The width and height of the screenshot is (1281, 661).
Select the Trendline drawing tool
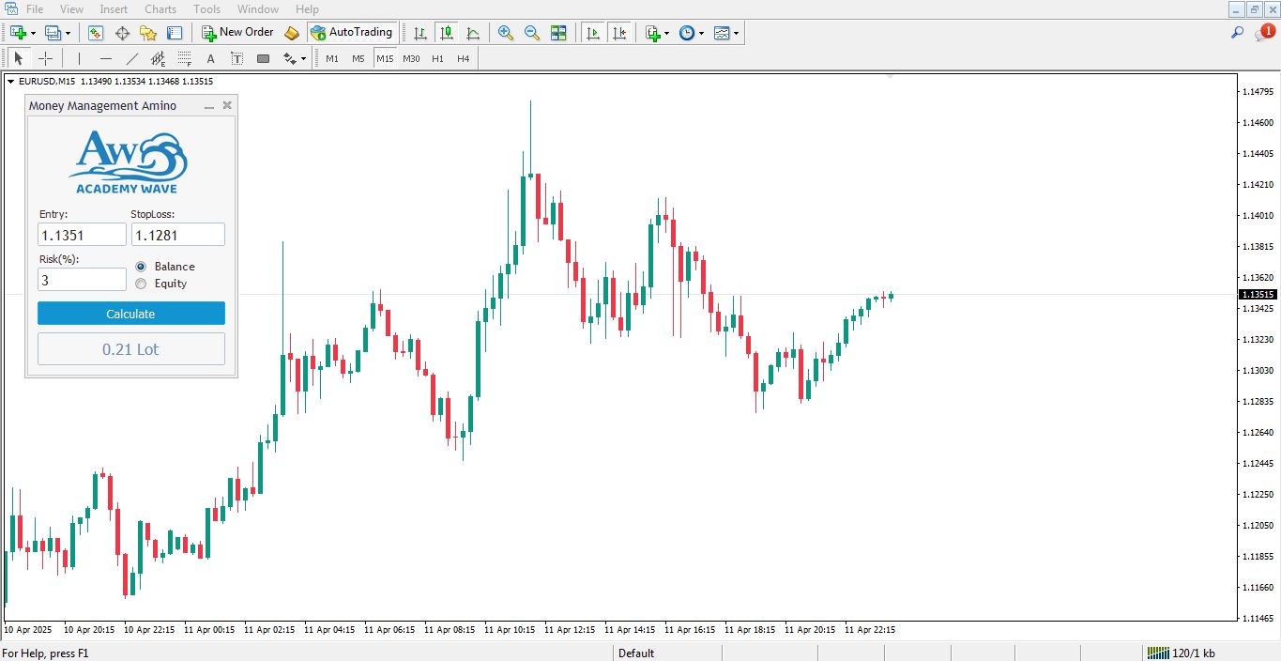132,58
